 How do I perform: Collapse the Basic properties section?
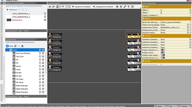143,7
